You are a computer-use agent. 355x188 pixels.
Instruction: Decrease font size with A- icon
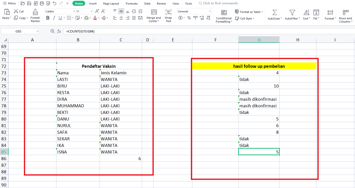point(103,11)
